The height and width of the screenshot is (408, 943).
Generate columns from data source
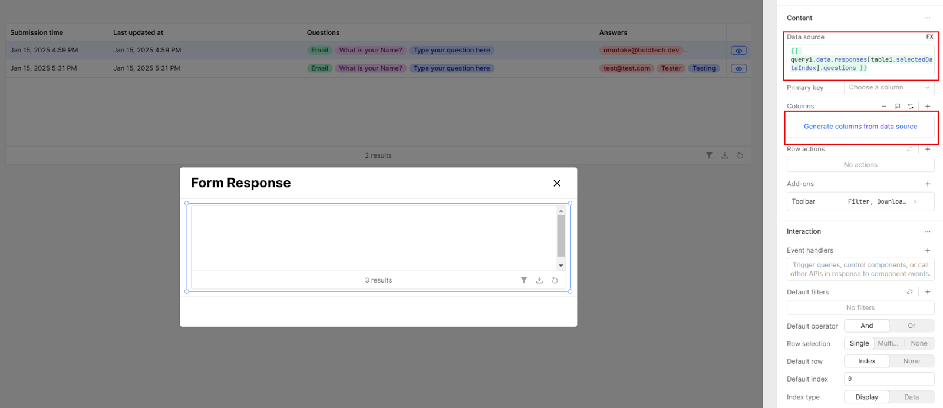860,127
